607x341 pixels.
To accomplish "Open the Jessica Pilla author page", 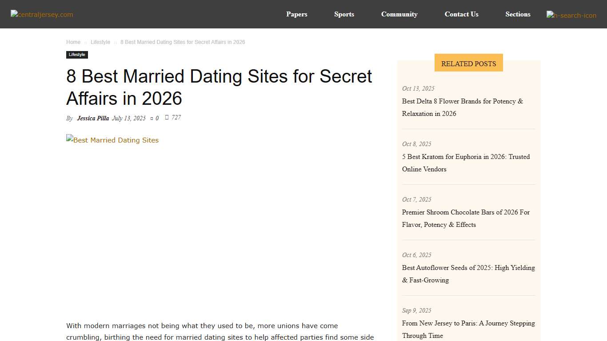I will coord(93,118).
